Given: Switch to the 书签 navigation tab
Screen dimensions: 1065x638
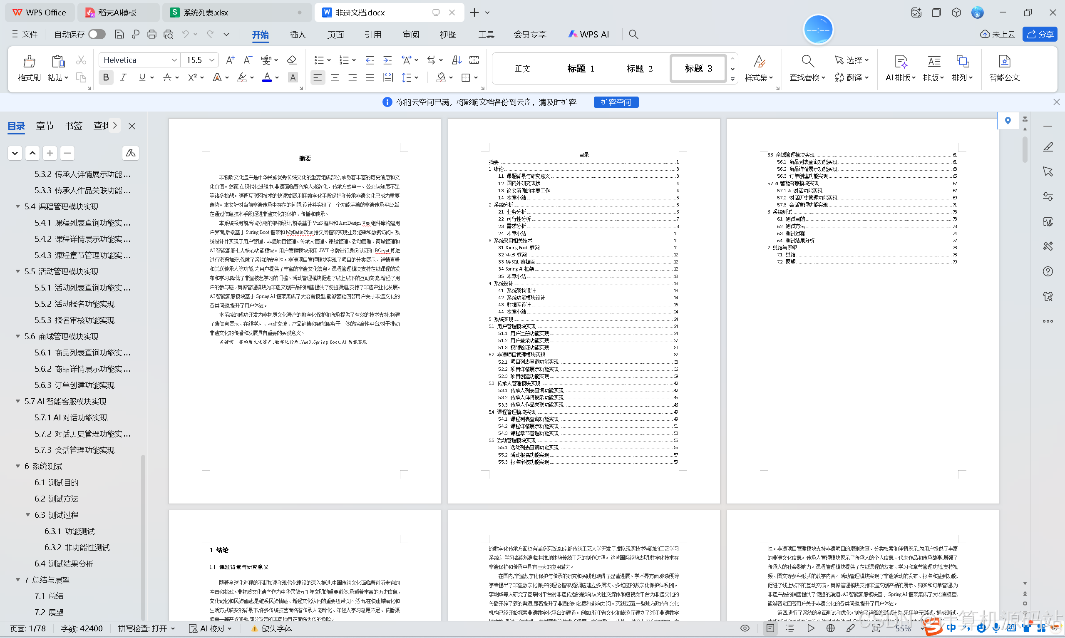Looking at the screenshot, I should 74,126.
